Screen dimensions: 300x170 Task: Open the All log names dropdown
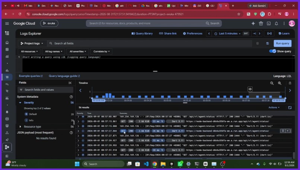[x=54, y=51]
